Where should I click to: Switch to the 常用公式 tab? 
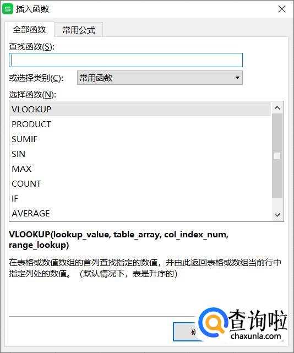pyautogui.click(x=79, y=30)
